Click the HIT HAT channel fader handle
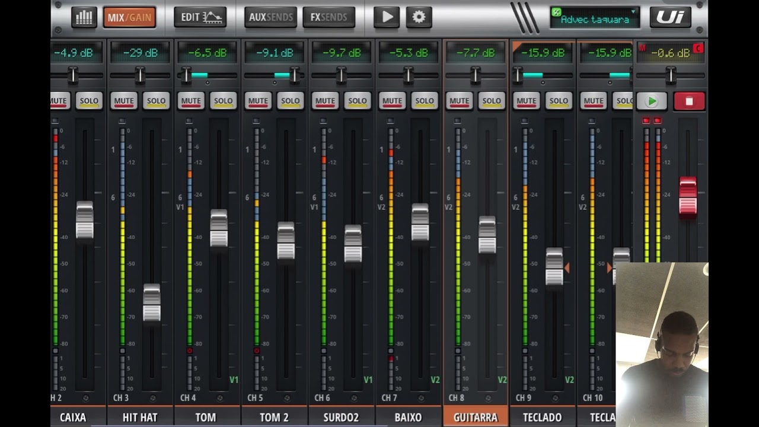 point(152,303)
